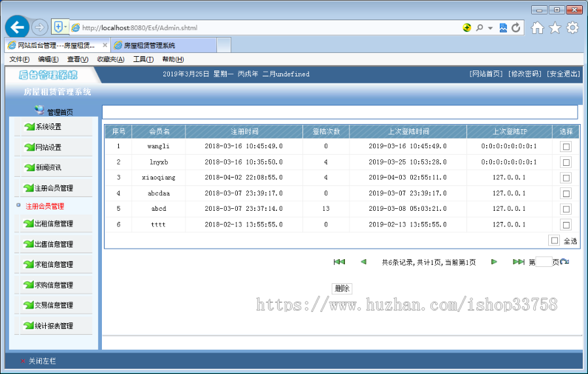Click the 会员名 column header
The width and height of the screenshot is (588, 374).
click(159, 132)
